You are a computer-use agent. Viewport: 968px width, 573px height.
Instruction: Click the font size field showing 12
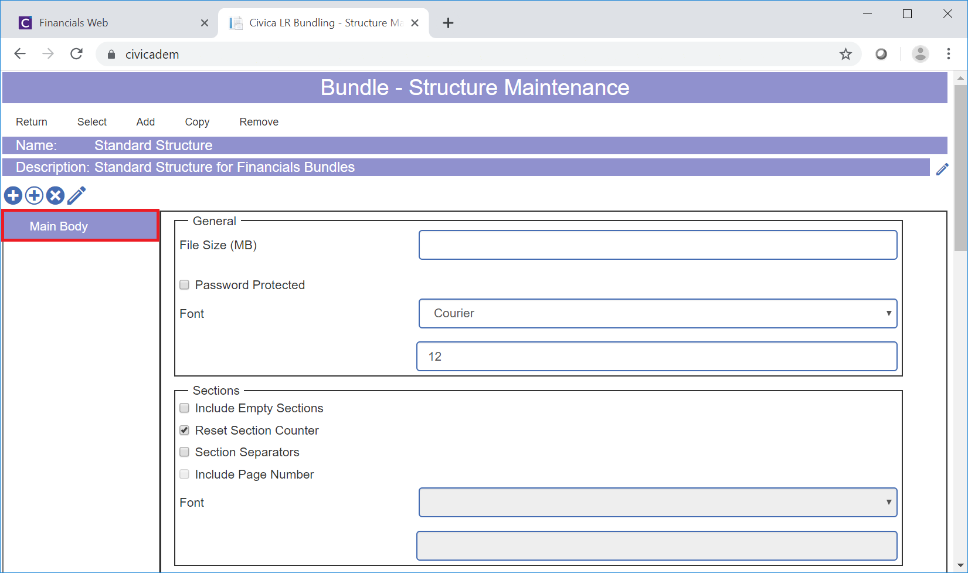(x=657, y=357)
